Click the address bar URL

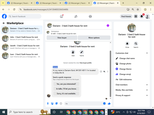click(46, 10)
